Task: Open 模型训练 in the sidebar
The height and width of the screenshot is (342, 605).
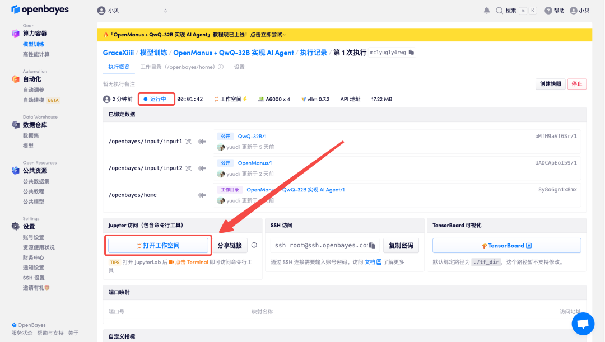Action: pos(34,44)
